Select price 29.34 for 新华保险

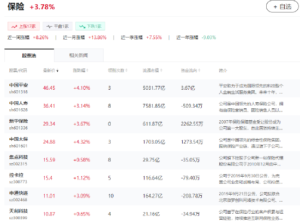49,124
